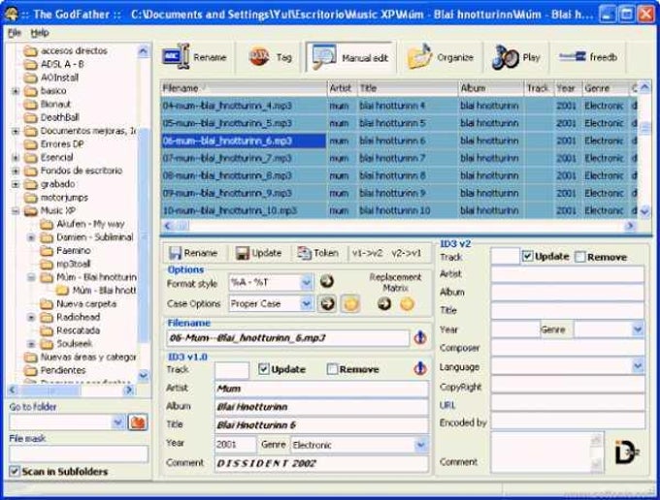Click yellow circle under Replacement Matrix

click(407, 303)
